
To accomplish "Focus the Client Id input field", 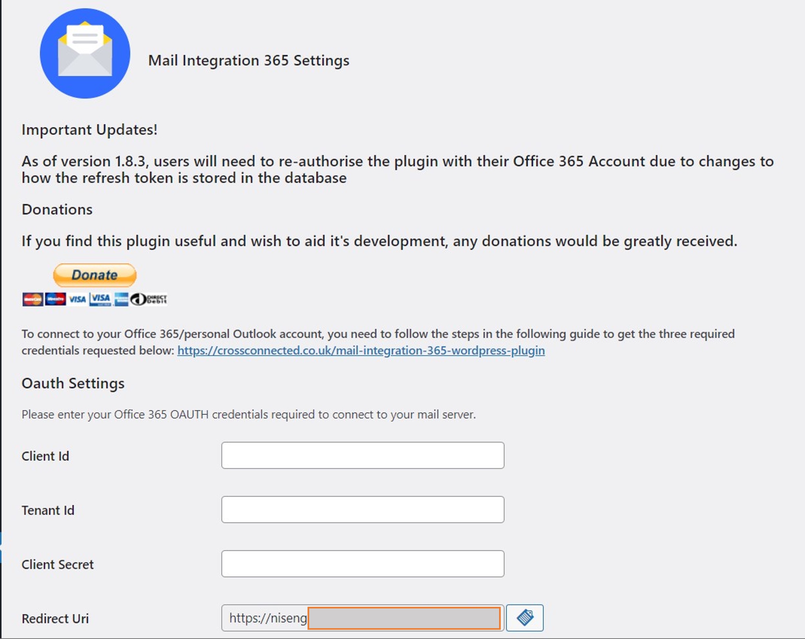I will coord(362,455).
